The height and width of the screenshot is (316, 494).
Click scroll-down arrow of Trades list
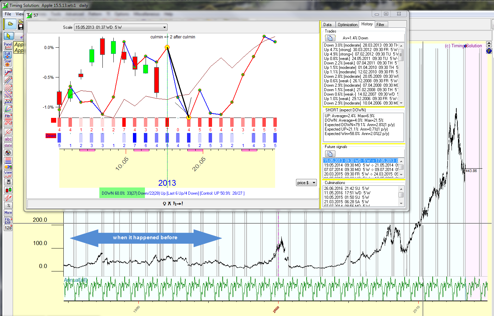tap(401, 103)
